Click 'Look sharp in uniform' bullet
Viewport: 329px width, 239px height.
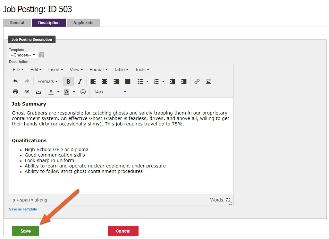49,160
